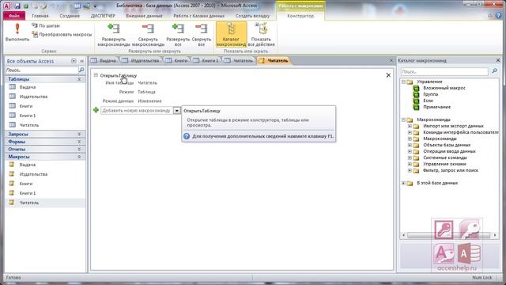Click Преобразовать макросы command
This screenshot has height=285, width=506.
coord(62,35)
